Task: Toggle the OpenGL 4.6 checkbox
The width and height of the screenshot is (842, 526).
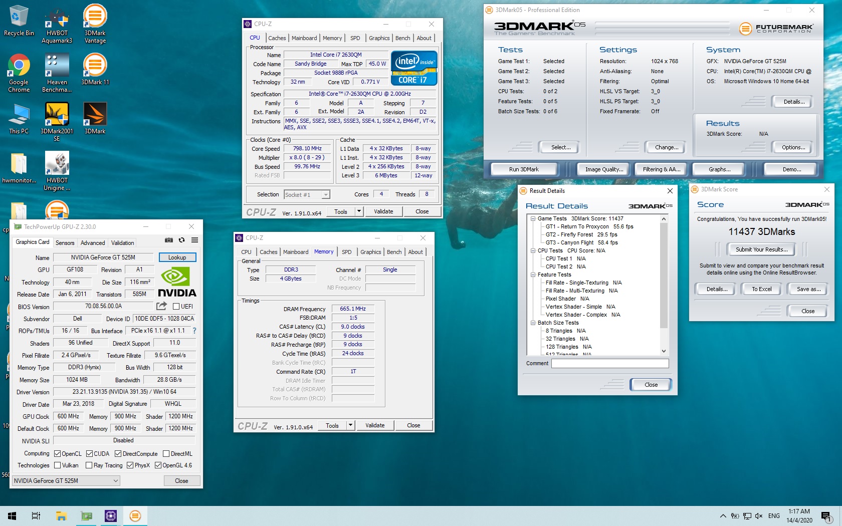Action: point(158,465)
